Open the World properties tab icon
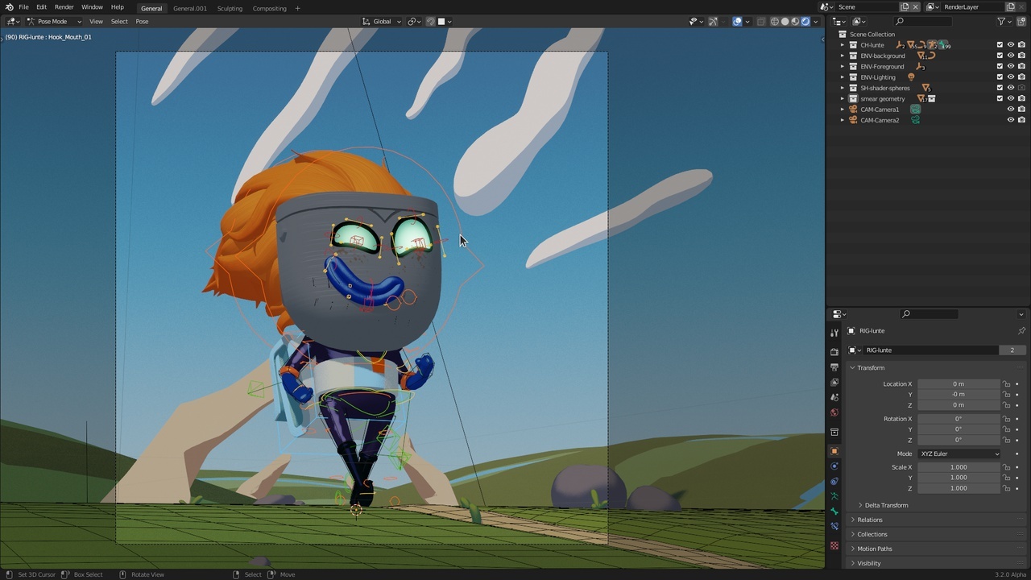The image size is (1031, 580). [834, 412]
